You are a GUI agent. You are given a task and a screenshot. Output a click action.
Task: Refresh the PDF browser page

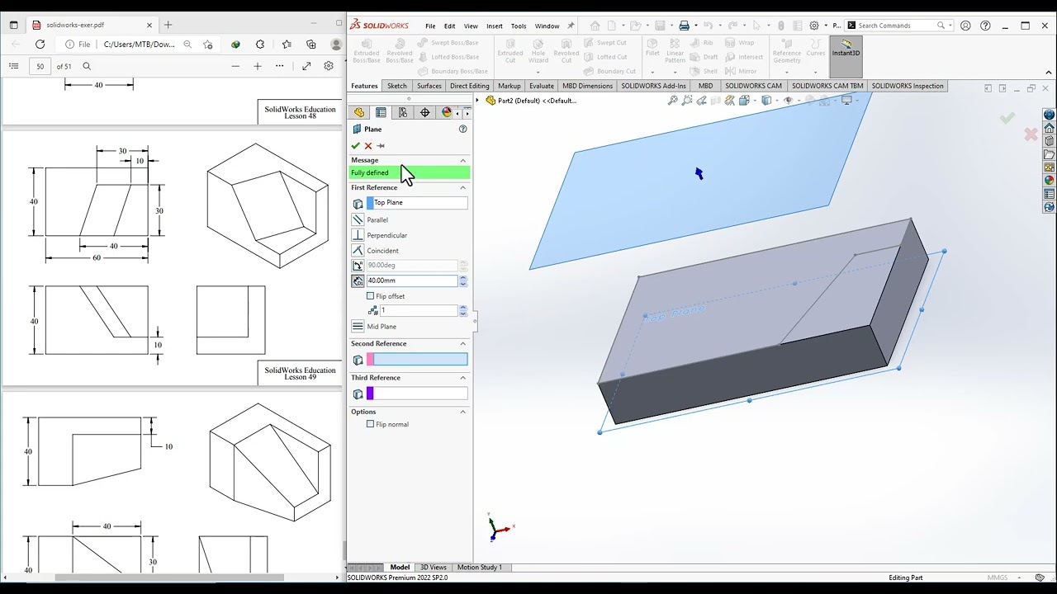pos(40,45)
